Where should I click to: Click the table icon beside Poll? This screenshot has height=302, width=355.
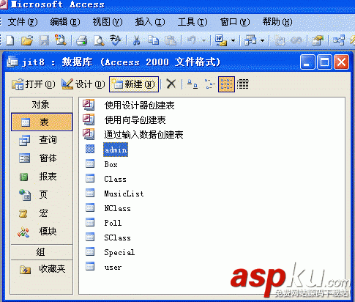point(90,222)
